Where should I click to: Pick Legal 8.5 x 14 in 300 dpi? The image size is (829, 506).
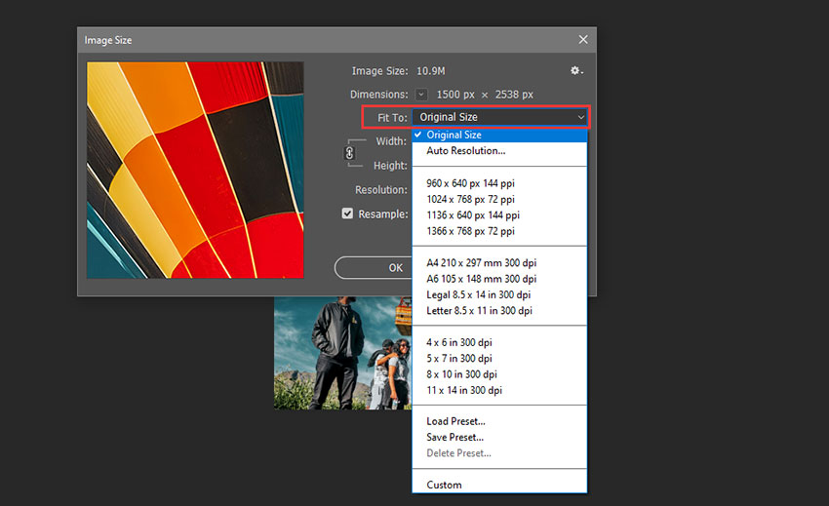499,294
